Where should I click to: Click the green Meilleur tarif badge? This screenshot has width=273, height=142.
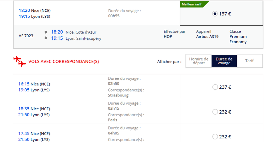tap(192, 4)
